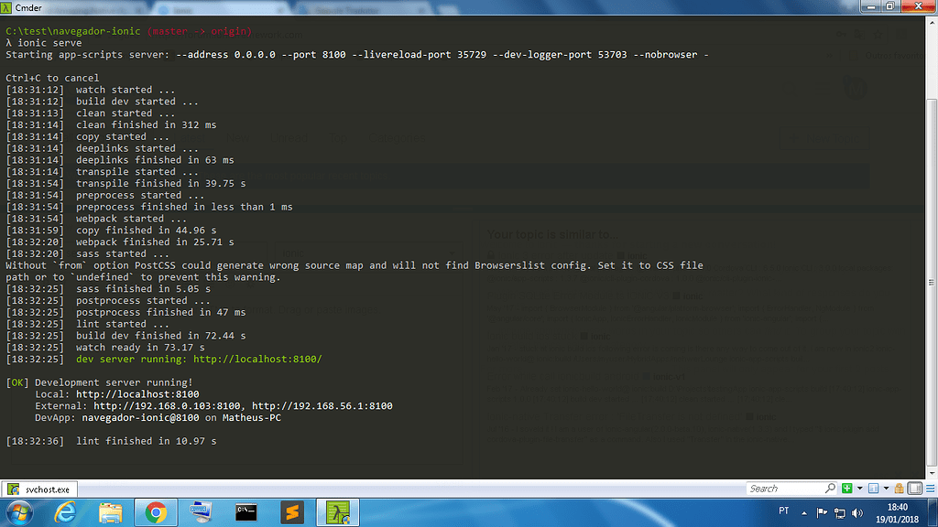The image size is (938, 527).
Task: Lock the console with the padlock icon
Action: (x=899, y=488)
